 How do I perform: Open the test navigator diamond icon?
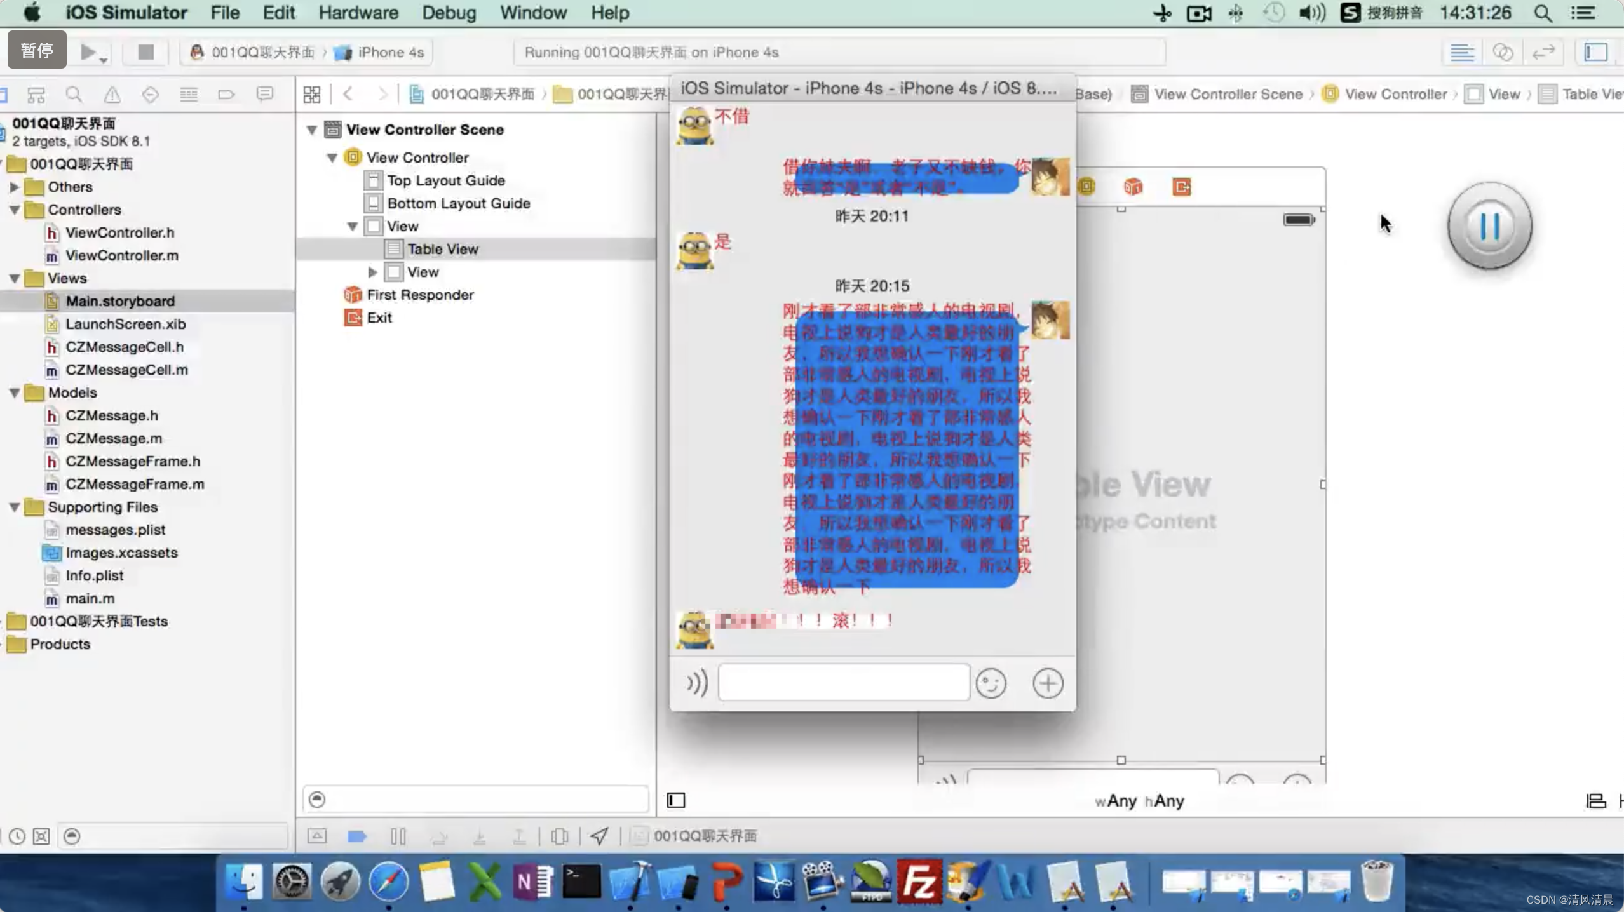(151, 95)
